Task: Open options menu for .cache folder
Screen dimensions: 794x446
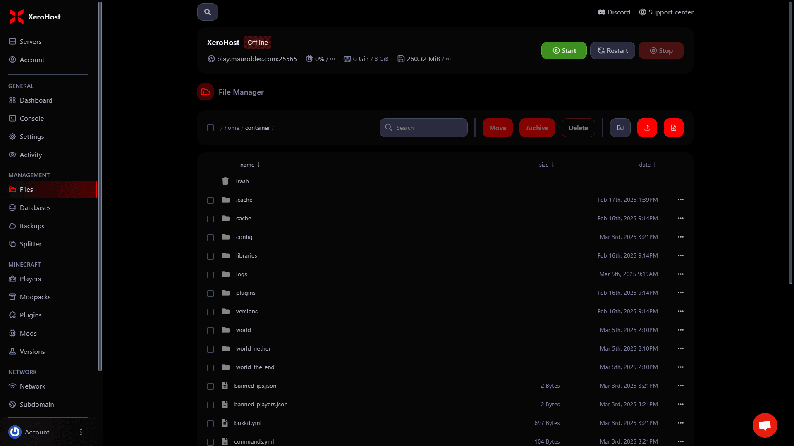Action: click(681, 200)
